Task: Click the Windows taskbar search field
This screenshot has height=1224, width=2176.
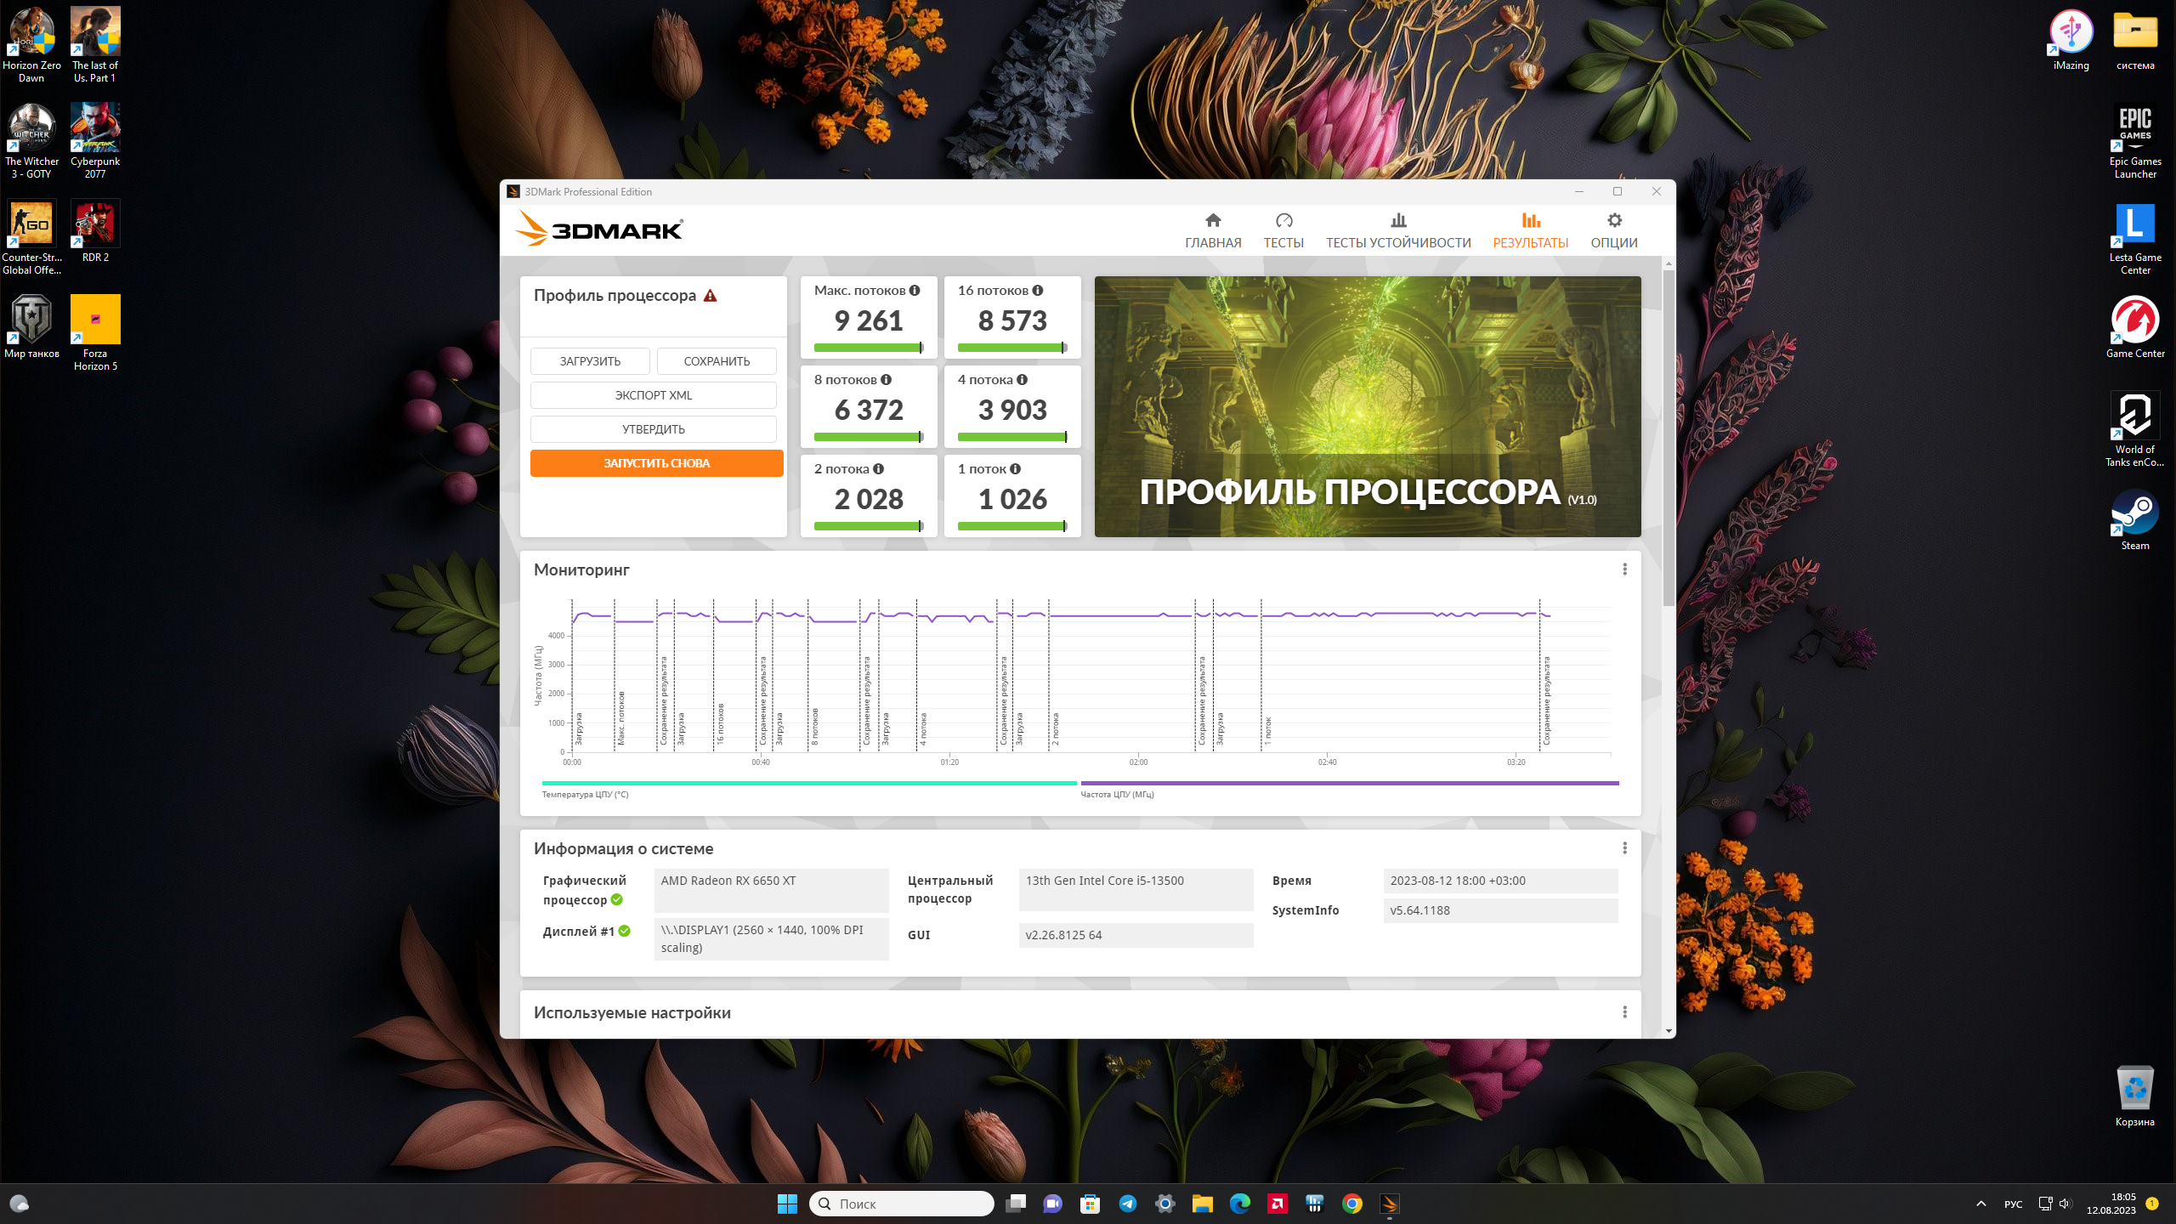Action: 902,1204
